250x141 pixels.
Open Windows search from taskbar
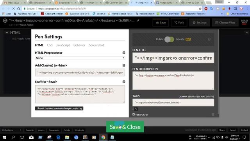[13, 137]
